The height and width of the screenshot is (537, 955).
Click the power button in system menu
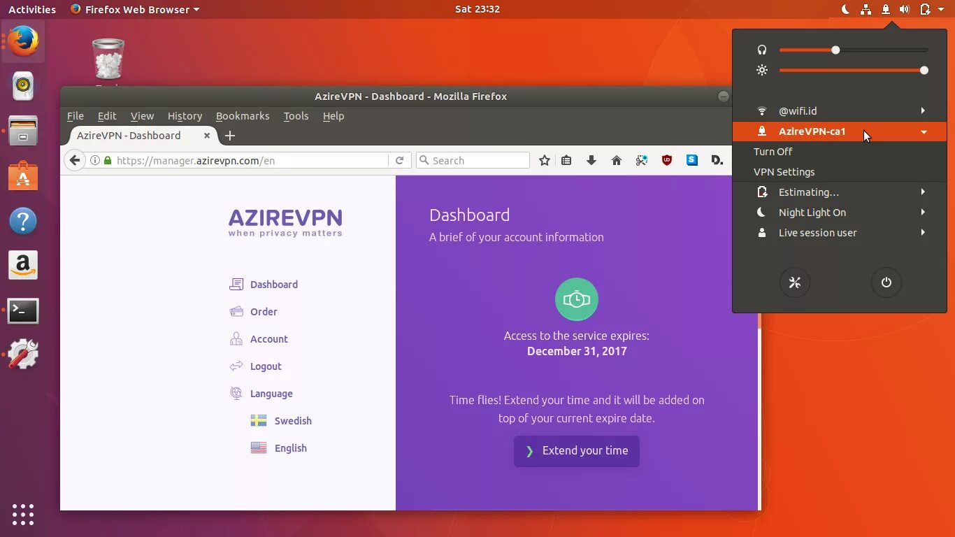[x=886, y=282]
